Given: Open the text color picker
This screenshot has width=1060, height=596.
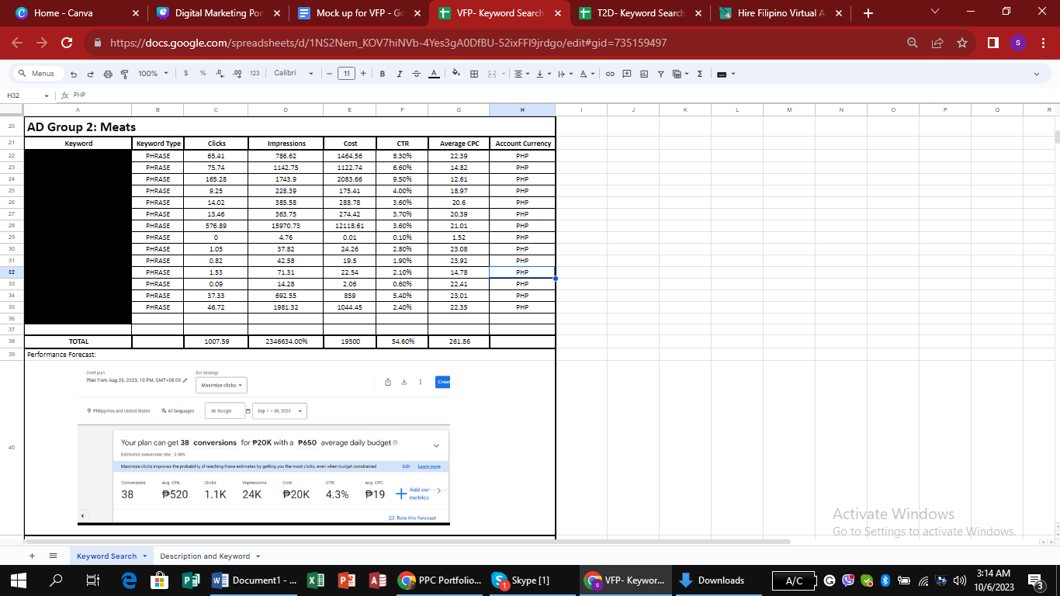Looking at the screenshot, I should 434,74.
